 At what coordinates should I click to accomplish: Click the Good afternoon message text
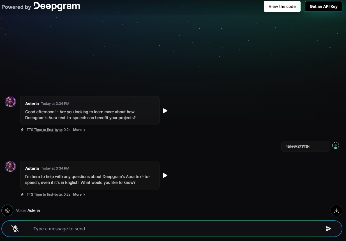[80, 115]
